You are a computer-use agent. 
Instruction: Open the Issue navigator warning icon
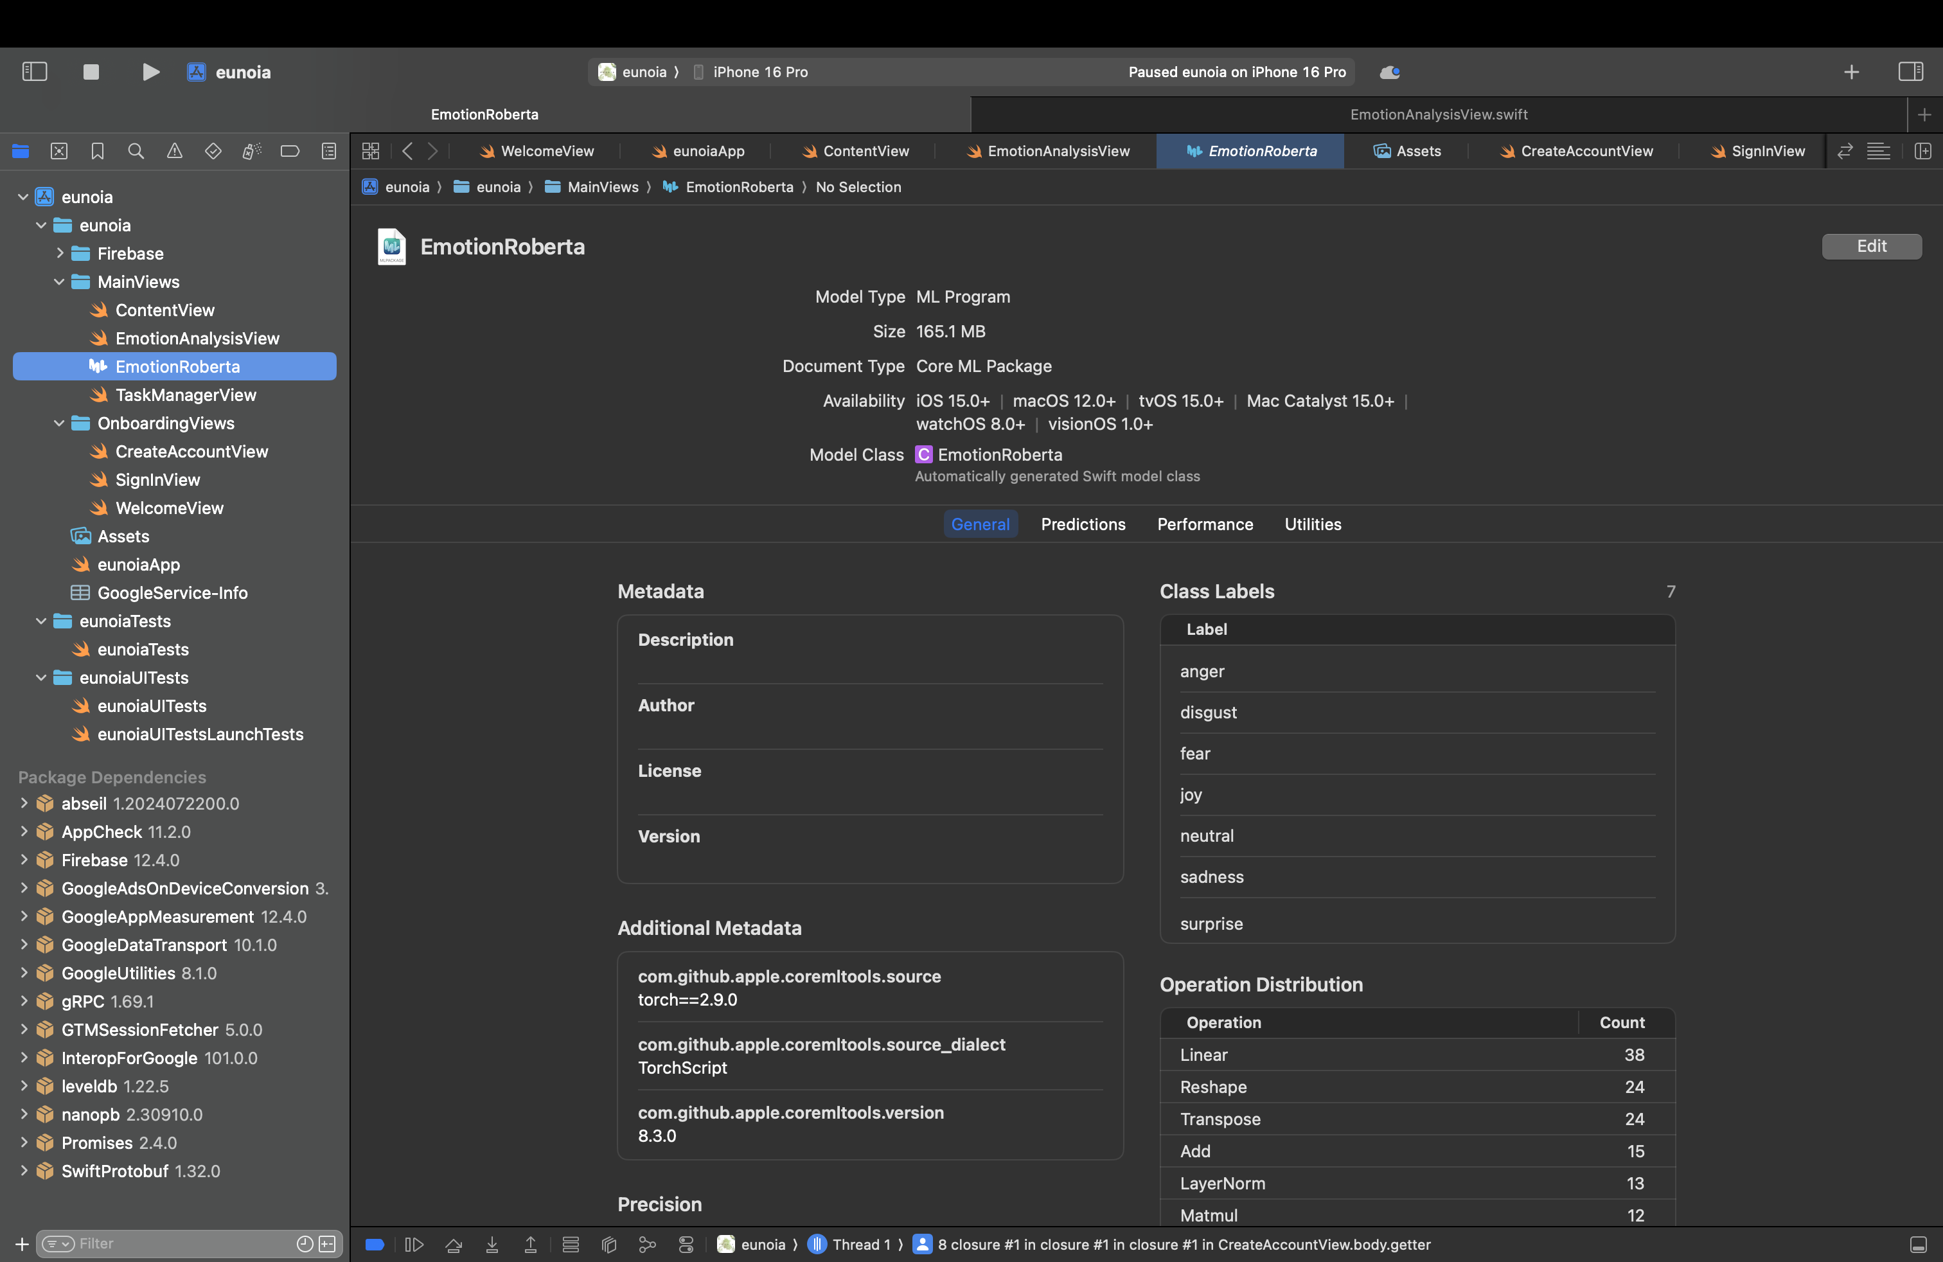click(175, 151)
